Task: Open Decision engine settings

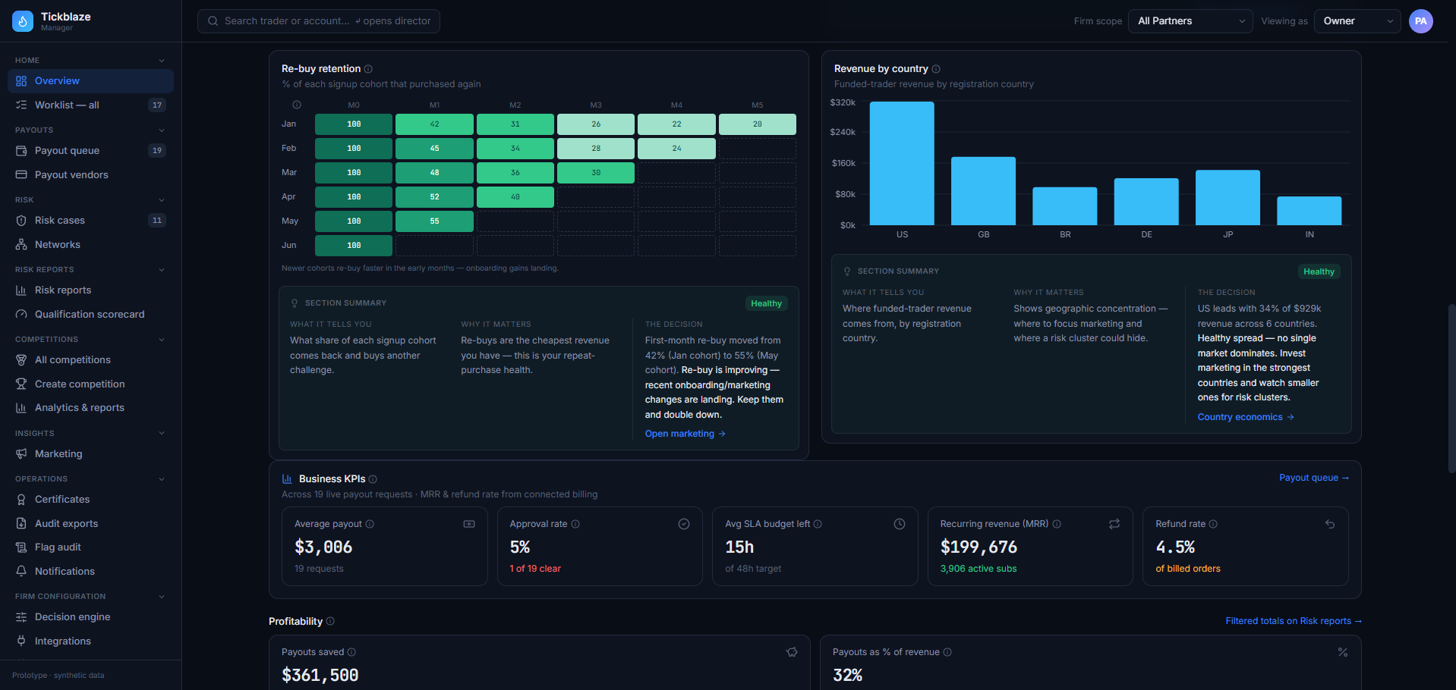Action: [90, 617]
